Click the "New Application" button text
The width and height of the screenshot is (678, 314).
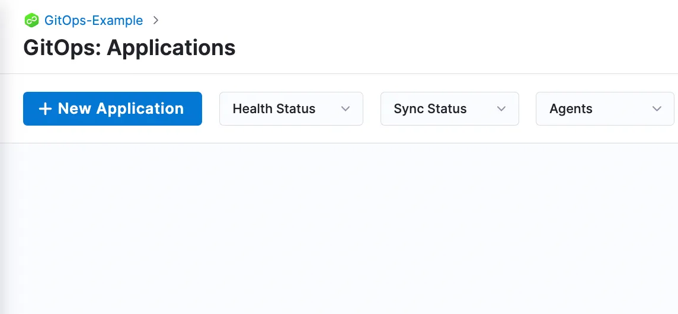121,108
